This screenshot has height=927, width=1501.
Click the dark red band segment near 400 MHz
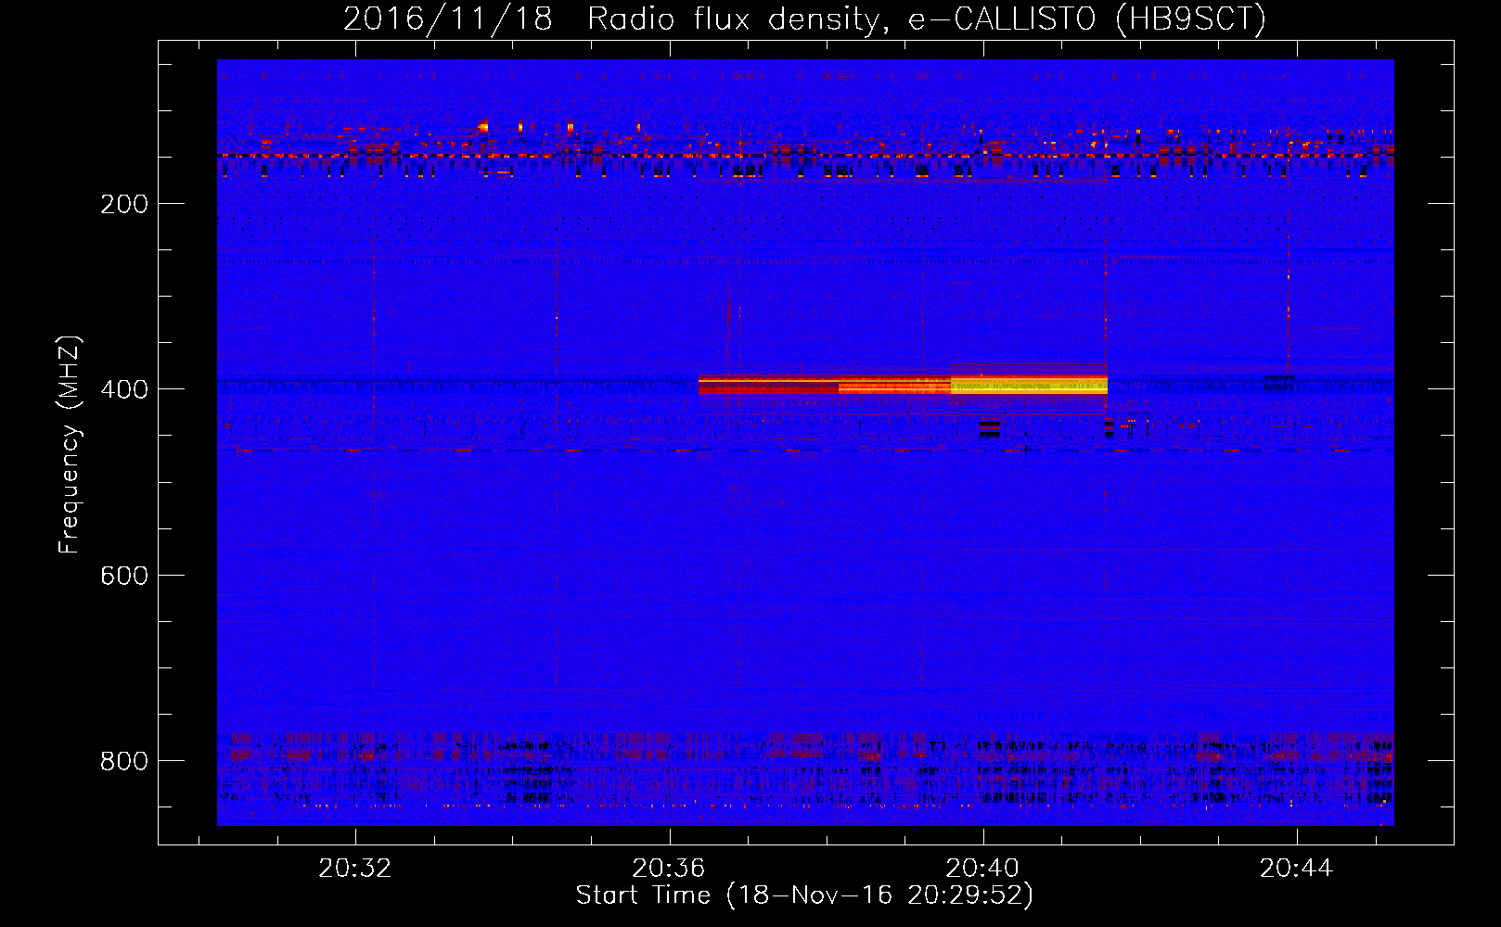point(768,385)
